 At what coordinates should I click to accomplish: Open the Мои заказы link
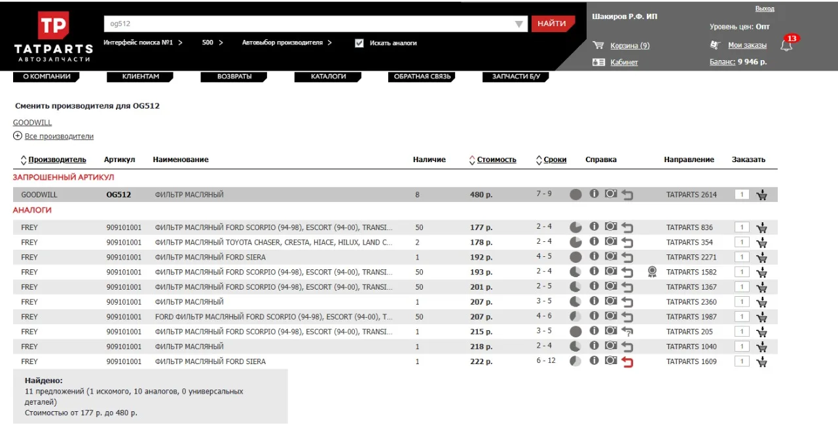coord(747,45)
